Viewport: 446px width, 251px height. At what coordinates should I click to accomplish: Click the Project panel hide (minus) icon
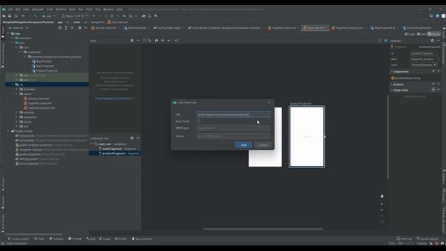86,28
